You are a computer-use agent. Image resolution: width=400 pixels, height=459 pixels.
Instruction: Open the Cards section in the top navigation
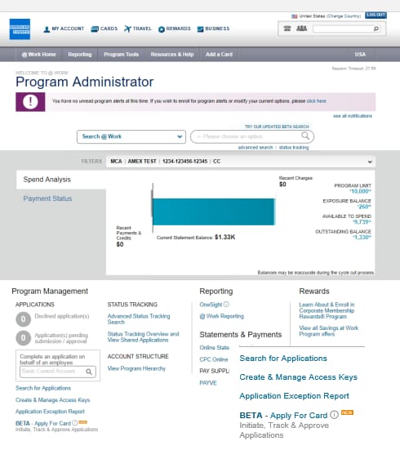tap(104, 29)
